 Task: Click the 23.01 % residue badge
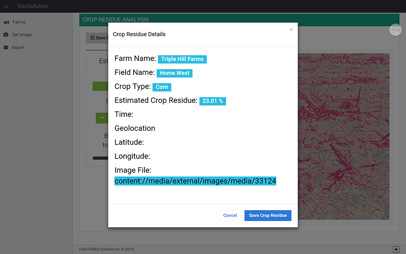click(x=212, y=101)
